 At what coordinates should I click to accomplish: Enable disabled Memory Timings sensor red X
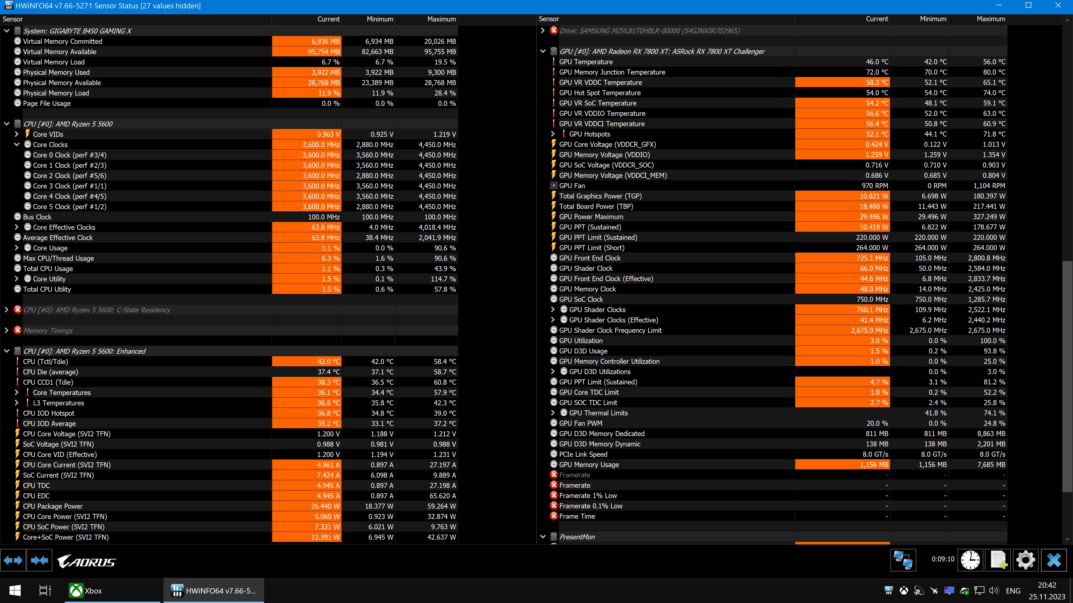coord(18,331)
